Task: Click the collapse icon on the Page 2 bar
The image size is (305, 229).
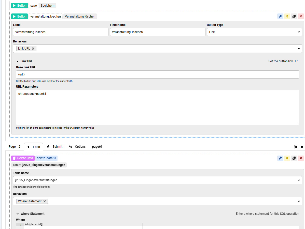Action: pyautogui.click(x=296, y=147)
